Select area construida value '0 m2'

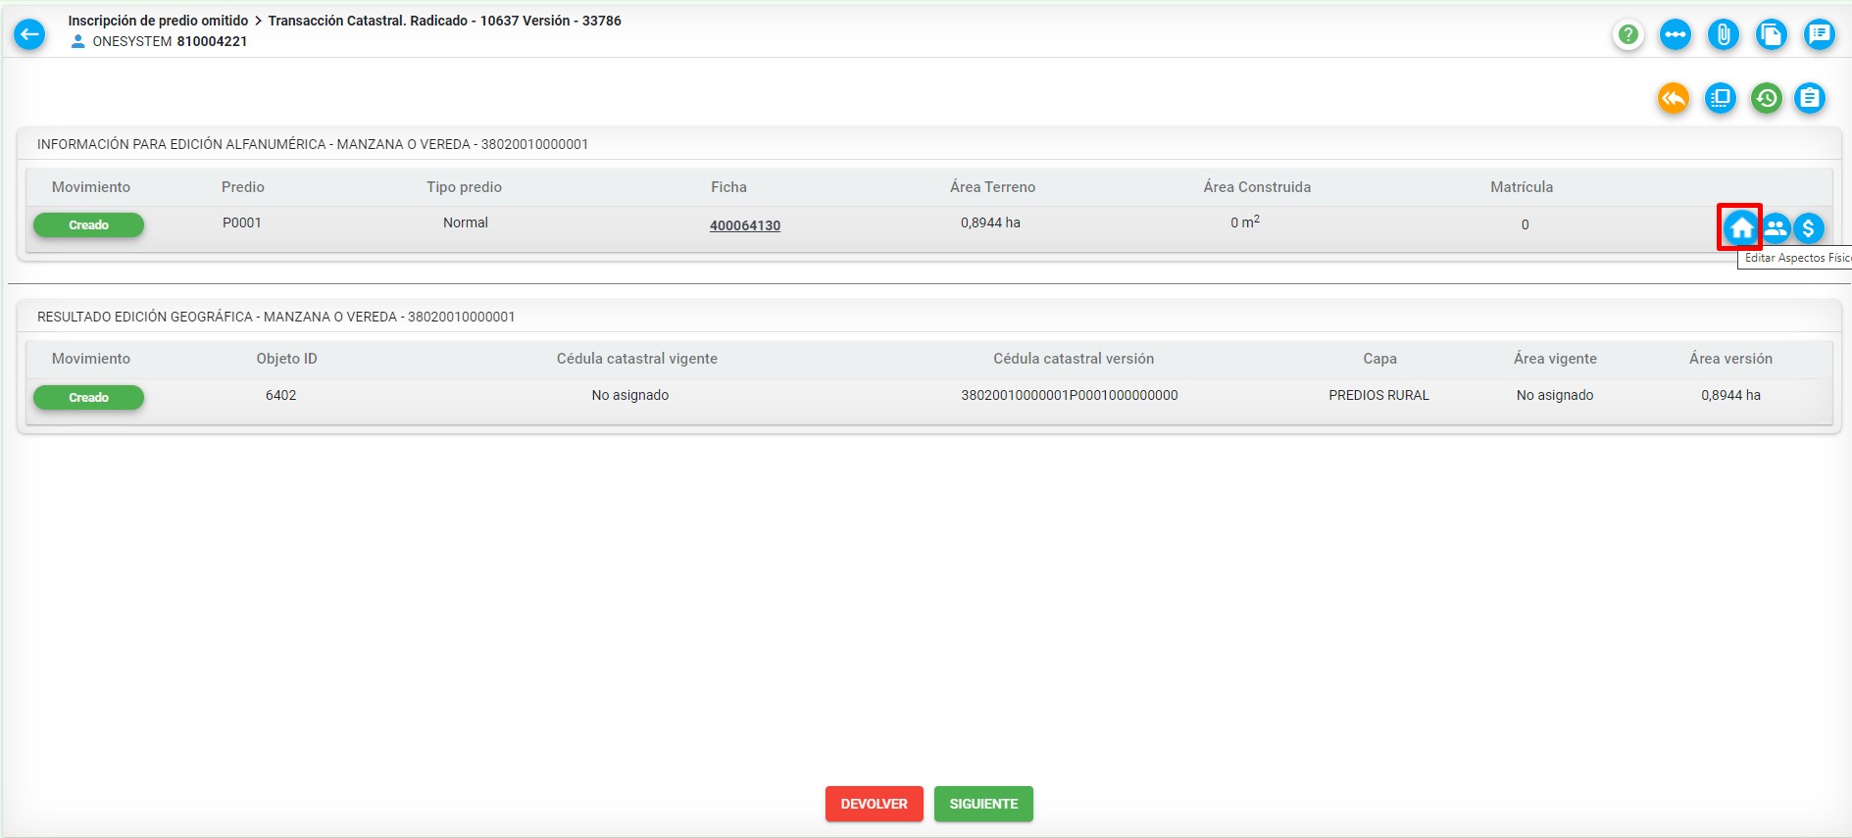(1245, 222)
